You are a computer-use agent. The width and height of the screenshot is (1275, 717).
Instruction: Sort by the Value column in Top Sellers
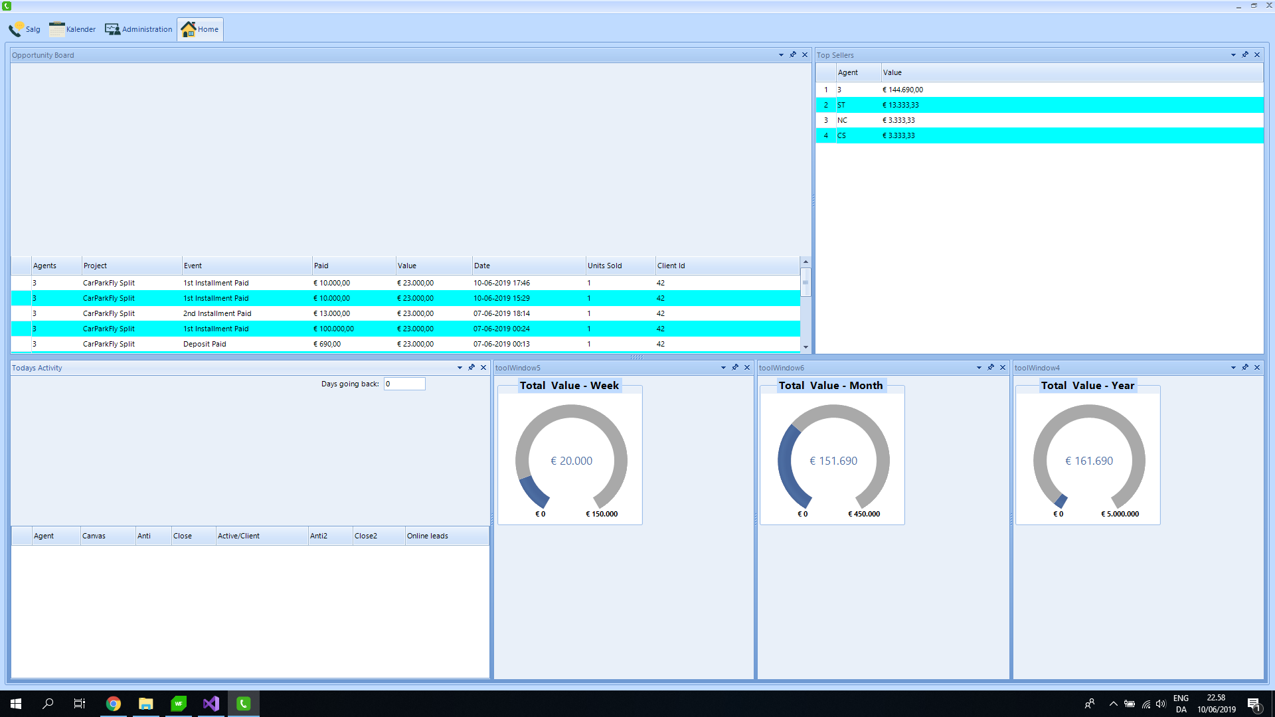click(892, 72)
